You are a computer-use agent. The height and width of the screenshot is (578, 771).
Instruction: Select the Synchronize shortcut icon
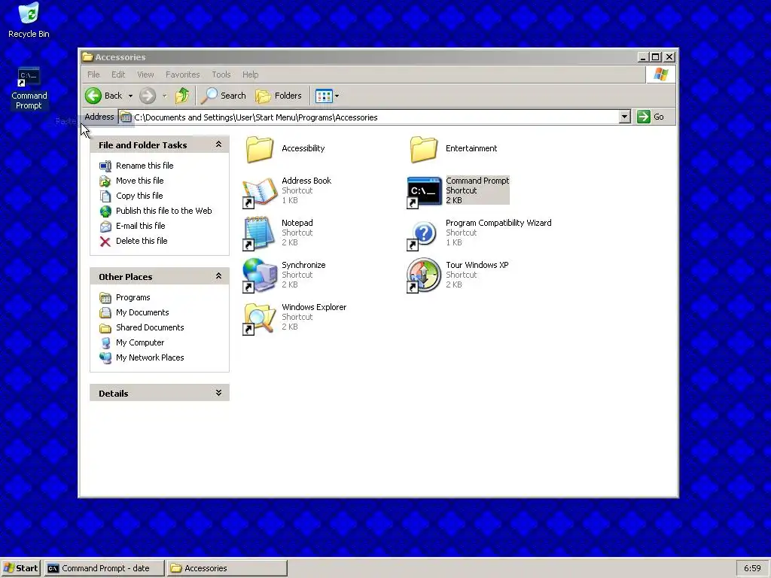tap(260, 275)
